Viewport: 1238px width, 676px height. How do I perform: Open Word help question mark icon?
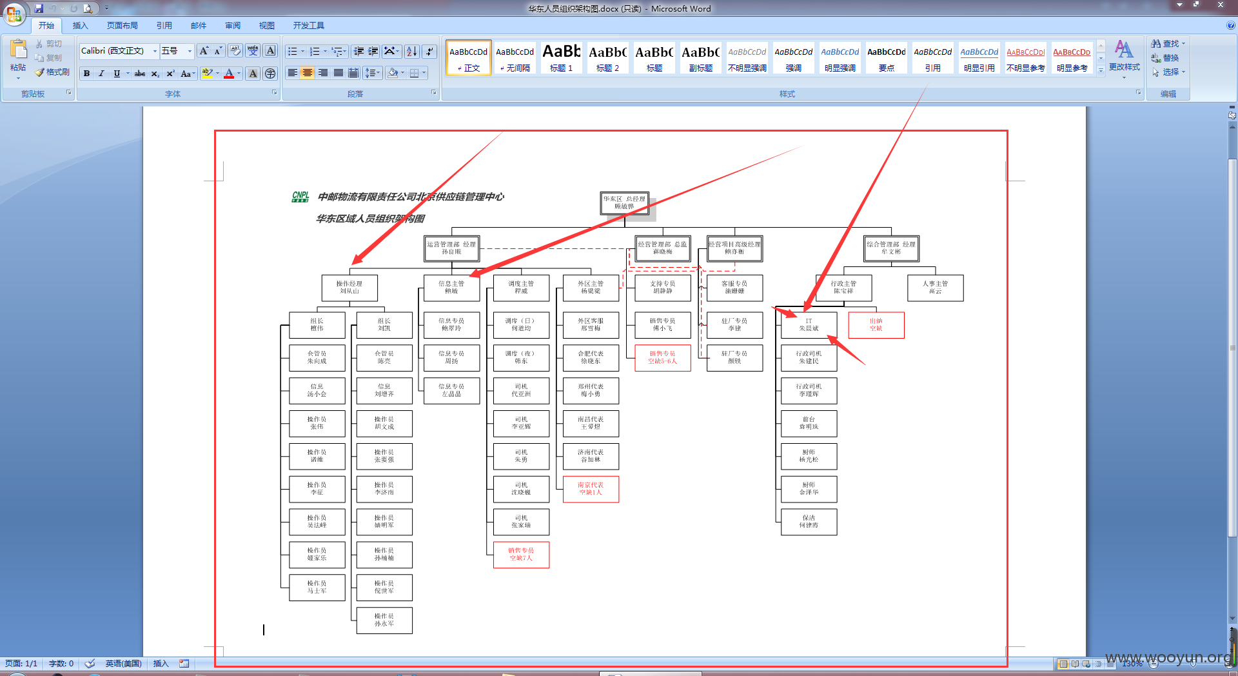(1231, 26)
